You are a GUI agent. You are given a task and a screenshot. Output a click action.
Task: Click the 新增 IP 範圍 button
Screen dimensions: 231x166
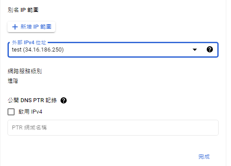point(31,27)
